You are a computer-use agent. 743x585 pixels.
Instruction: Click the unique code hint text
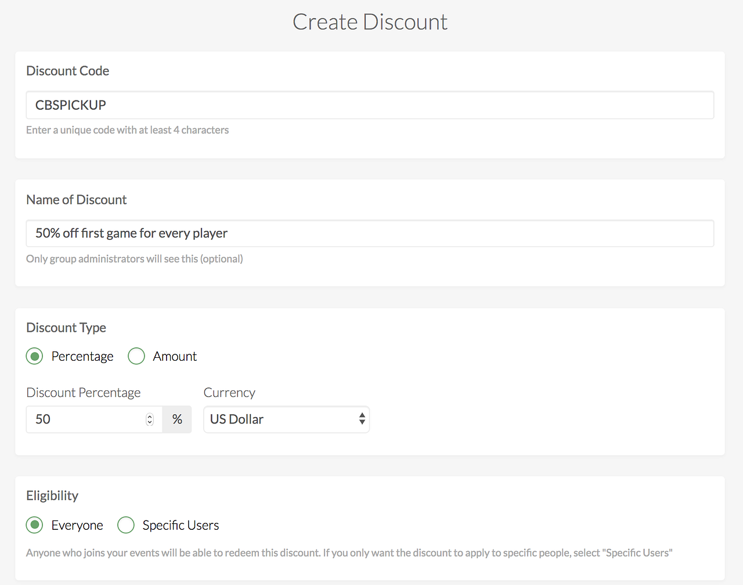click(x=127, y=130)
